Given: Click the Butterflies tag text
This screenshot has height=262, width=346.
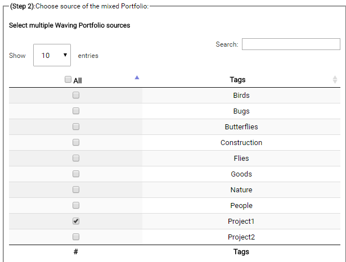Looking at the screenshot, I should point(241,127).
